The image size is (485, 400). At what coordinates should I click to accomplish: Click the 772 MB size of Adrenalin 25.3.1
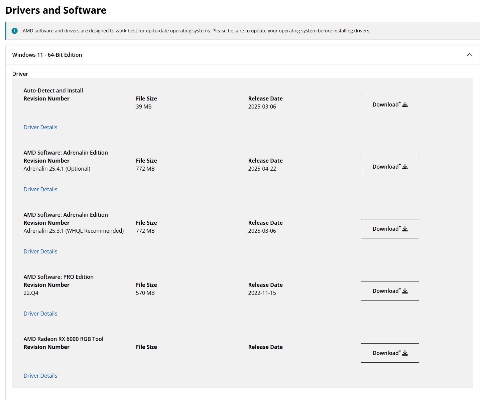tap(145, 231)
